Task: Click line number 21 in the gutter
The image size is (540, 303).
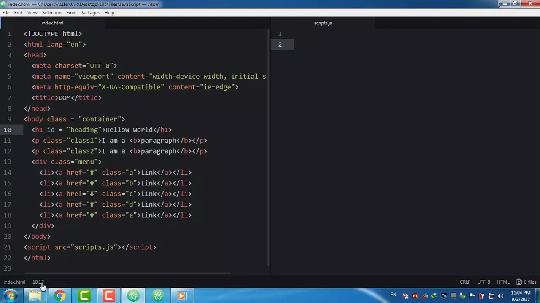Action: pyautogui.click(x=8, y=247)
